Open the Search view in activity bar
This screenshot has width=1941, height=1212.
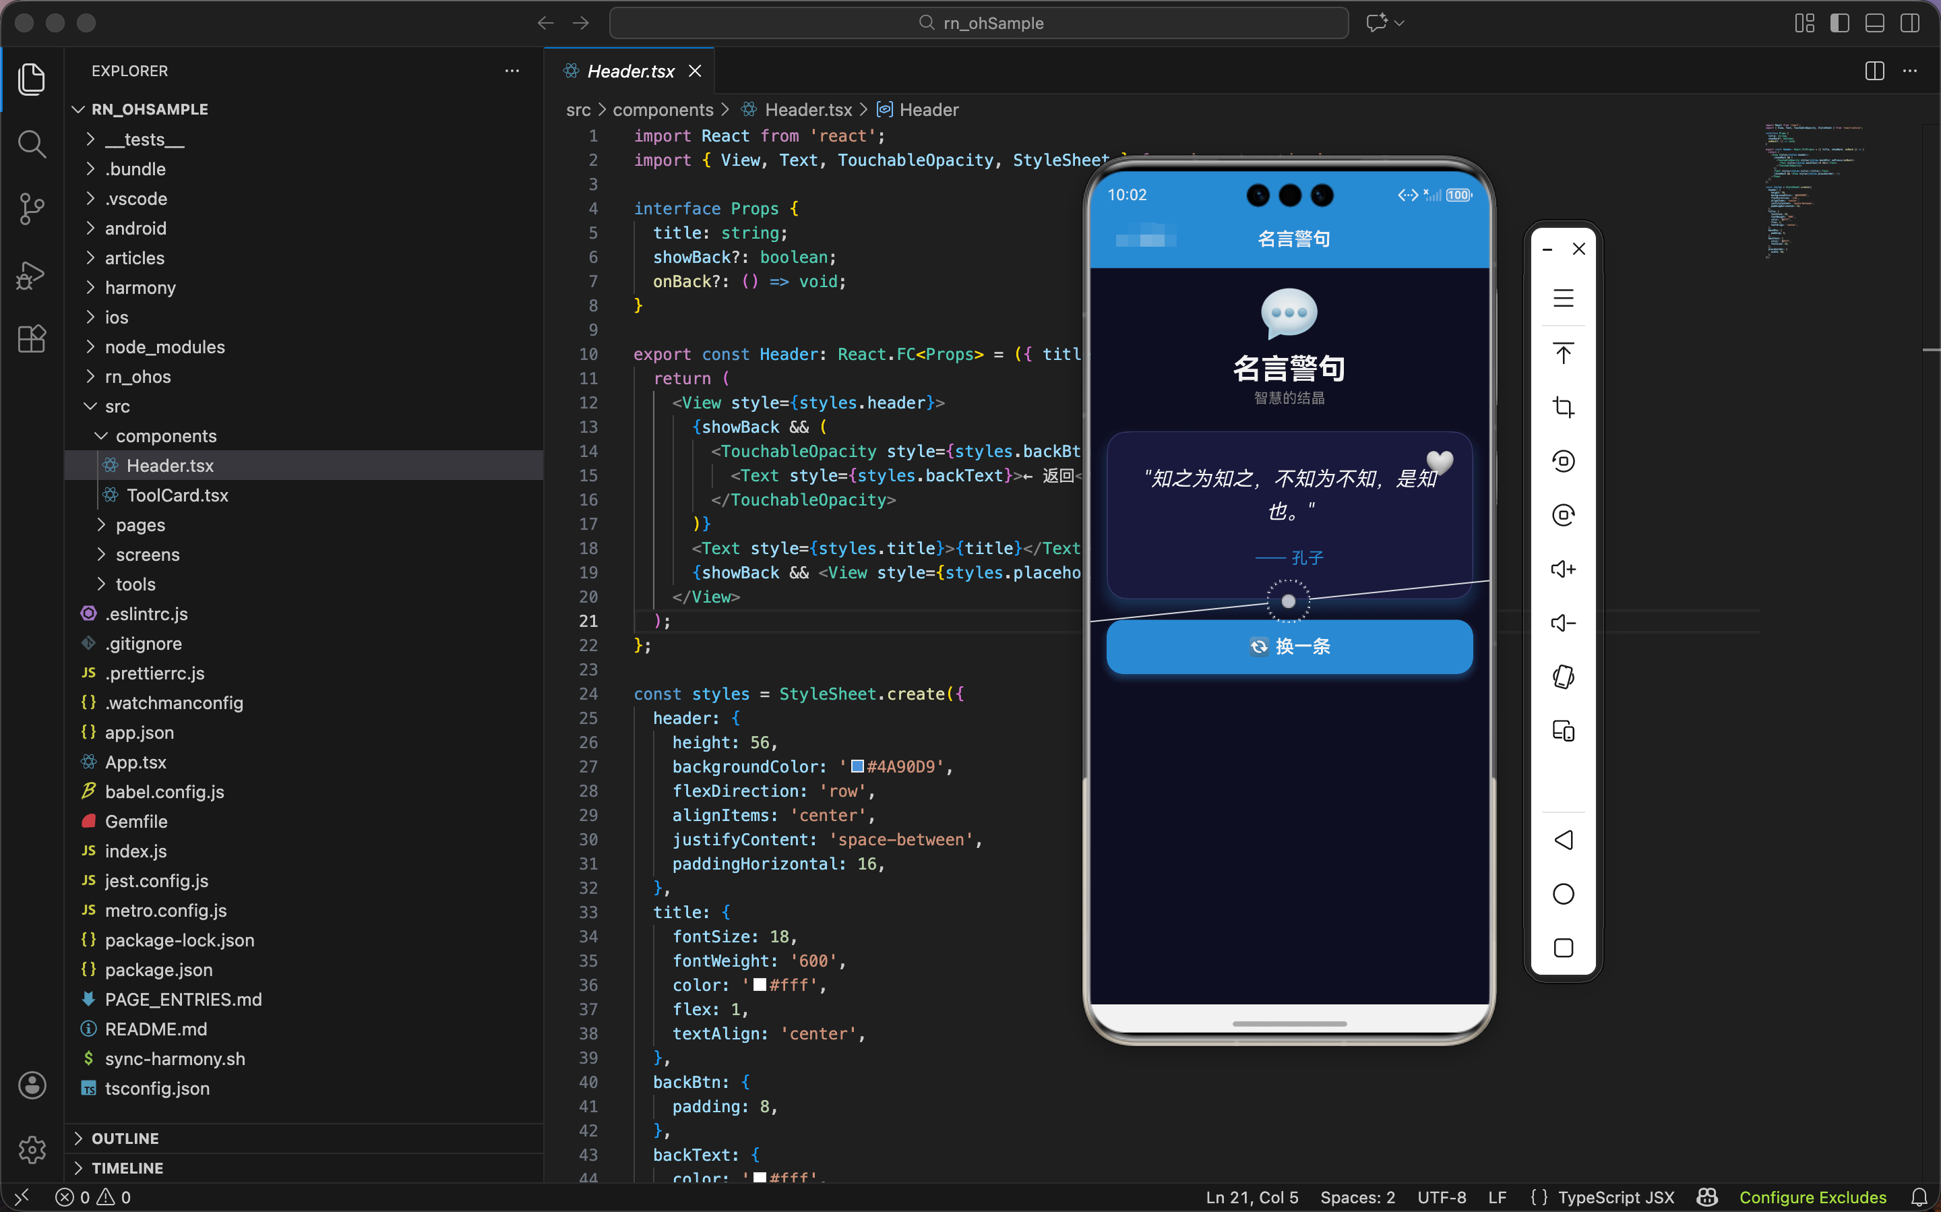pyautogui.click(x=31, y=144)
